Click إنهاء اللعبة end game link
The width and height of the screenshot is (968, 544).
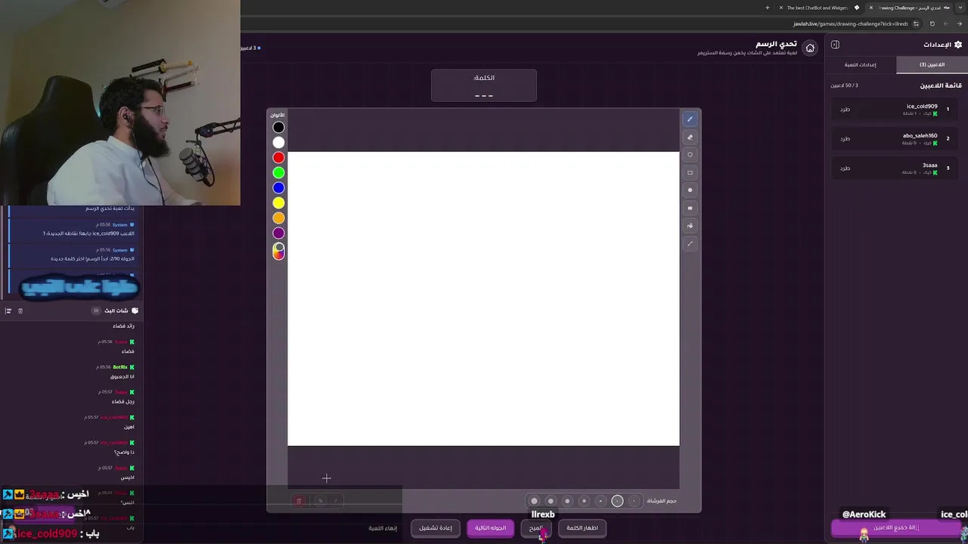pyautogui.click(x=383, y=528)
